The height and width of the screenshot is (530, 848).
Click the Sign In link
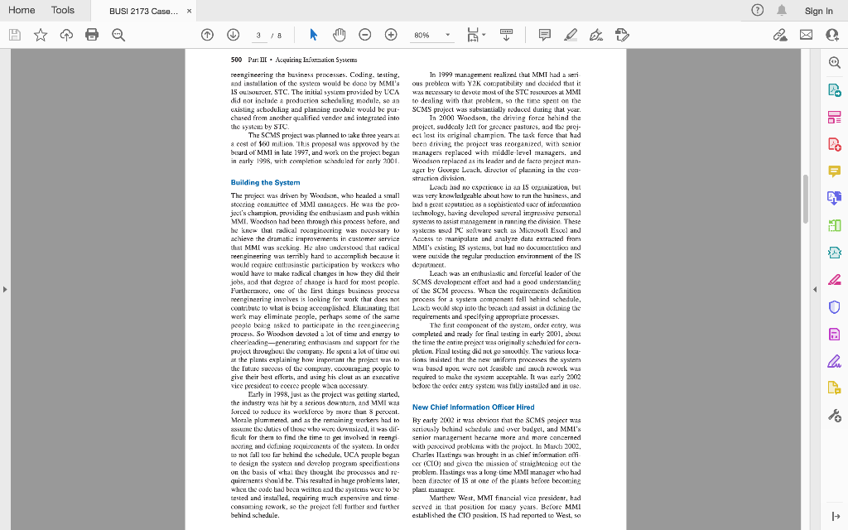[818, 11]
